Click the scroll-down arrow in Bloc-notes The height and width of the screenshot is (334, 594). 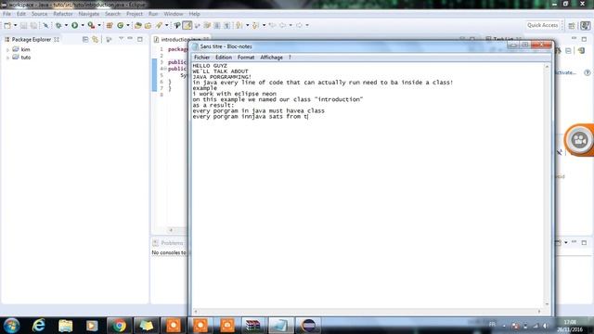pos(547,304)
